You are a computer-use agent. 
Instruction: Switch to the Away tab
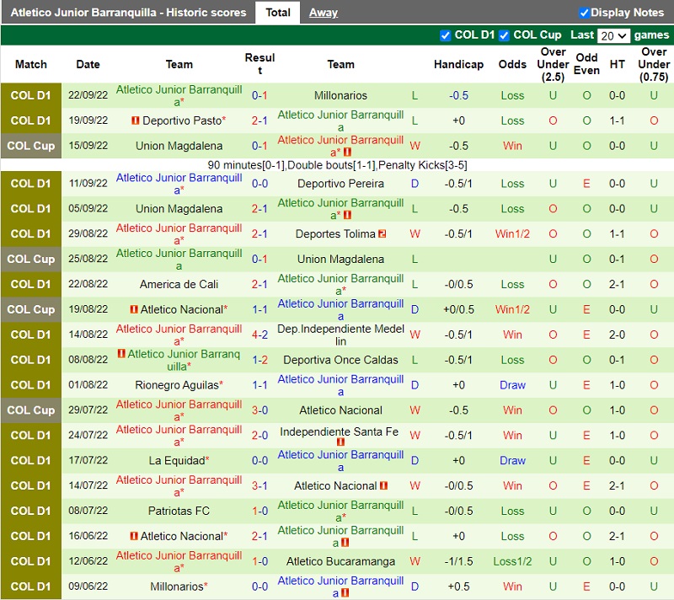323,13
